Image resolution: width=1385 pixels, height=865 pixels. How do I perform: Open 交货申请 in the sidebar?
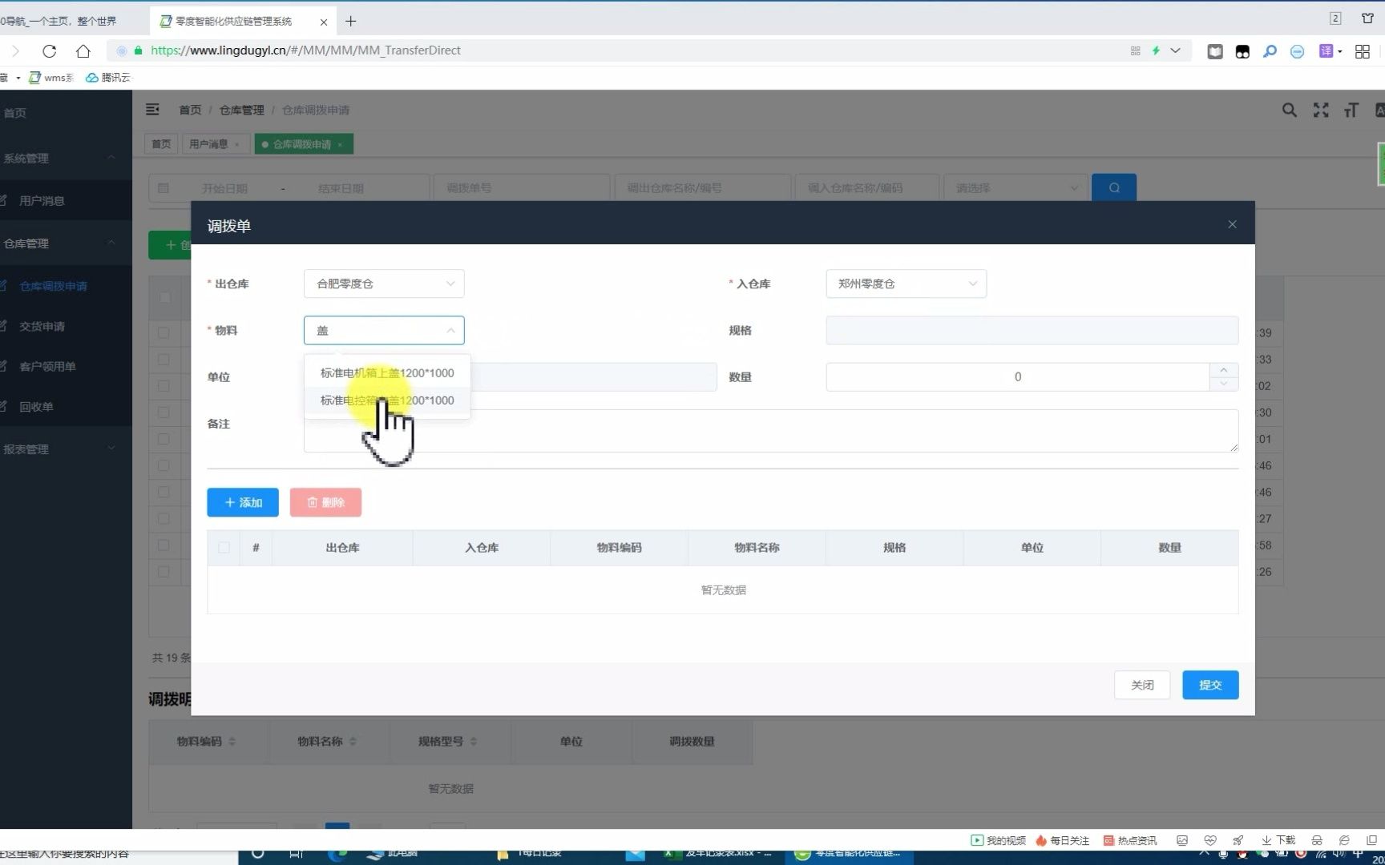[x=66, y=326]
